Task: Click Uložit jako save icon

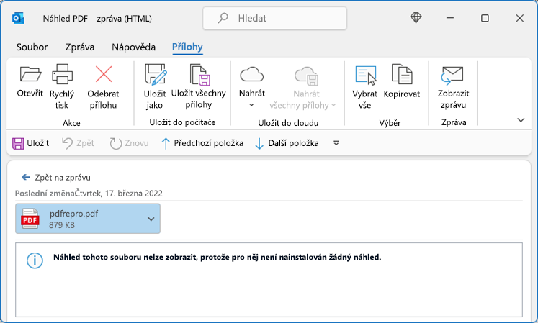Action: [156, 74]
